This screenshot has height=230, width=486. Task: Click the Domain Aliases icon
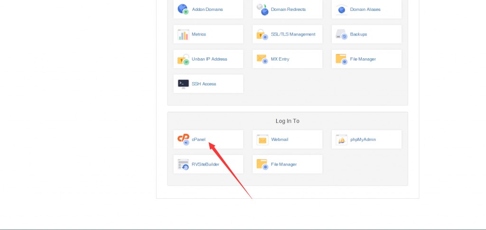coord(342,9)
